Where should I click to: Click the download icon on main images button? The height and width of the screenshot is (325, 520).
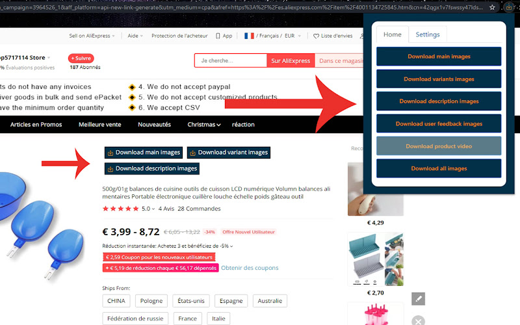pos(110,153)
